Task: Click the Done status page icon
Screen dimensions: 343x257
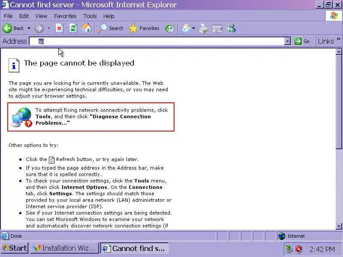Action: pyautogui.click(x=5, y=236)
